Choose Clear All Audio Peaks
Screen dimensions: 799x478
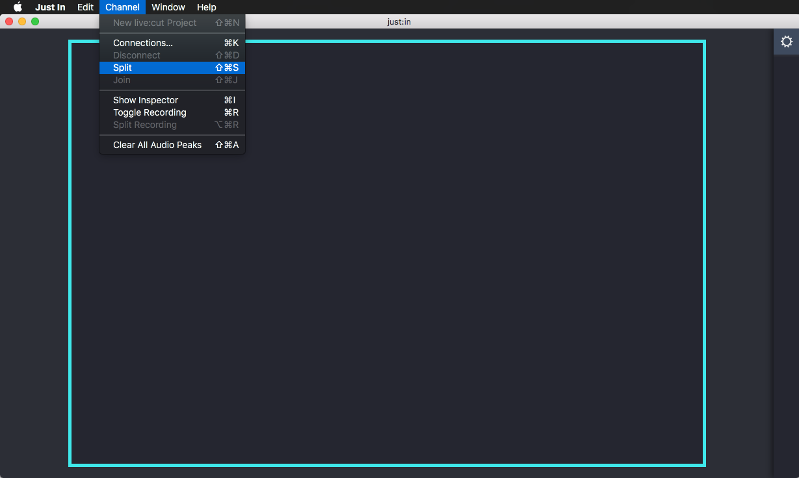[172, 145]
